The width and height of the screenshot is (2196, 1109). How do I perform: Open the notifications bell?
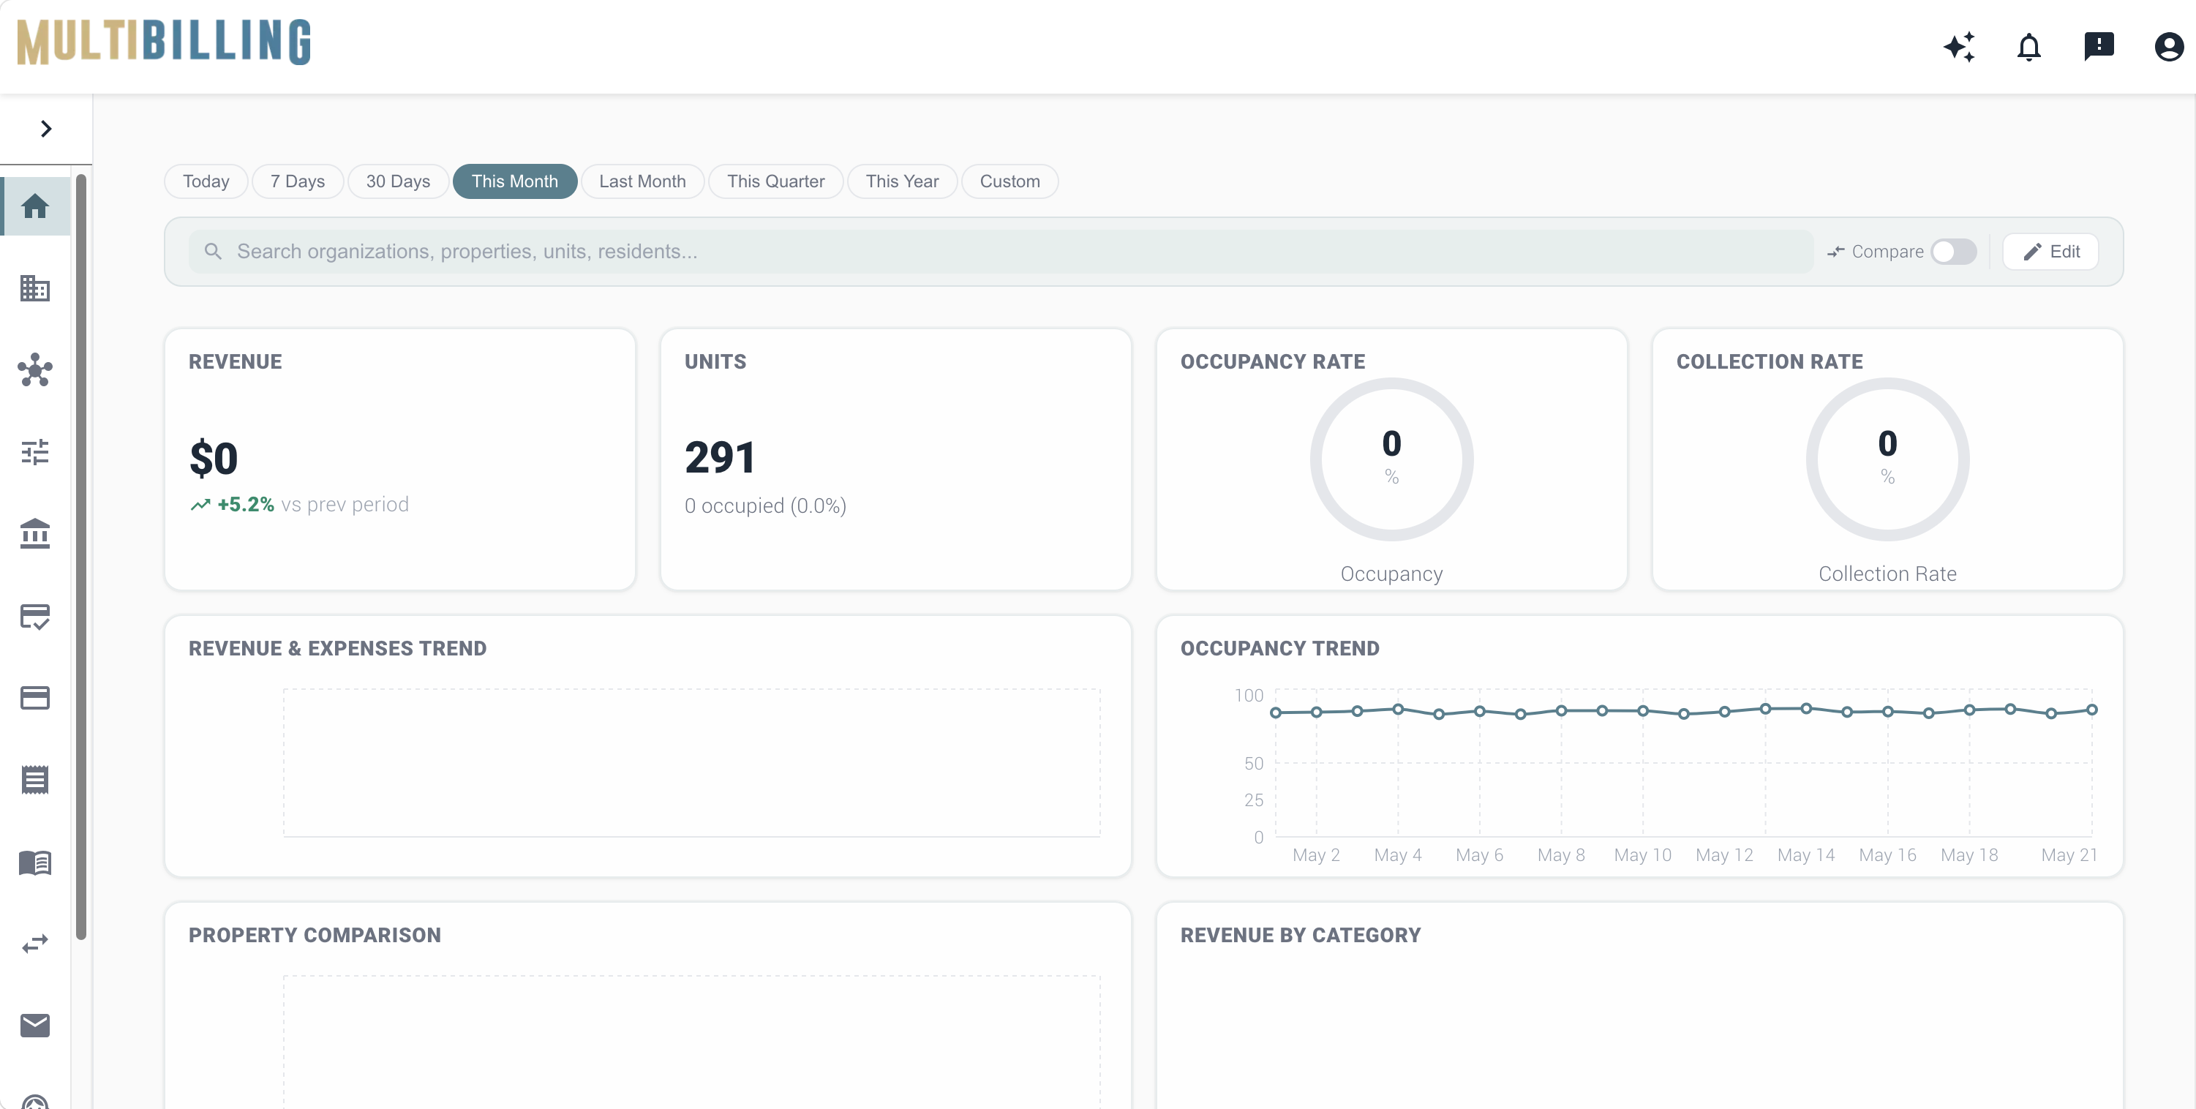(2029, 46)
